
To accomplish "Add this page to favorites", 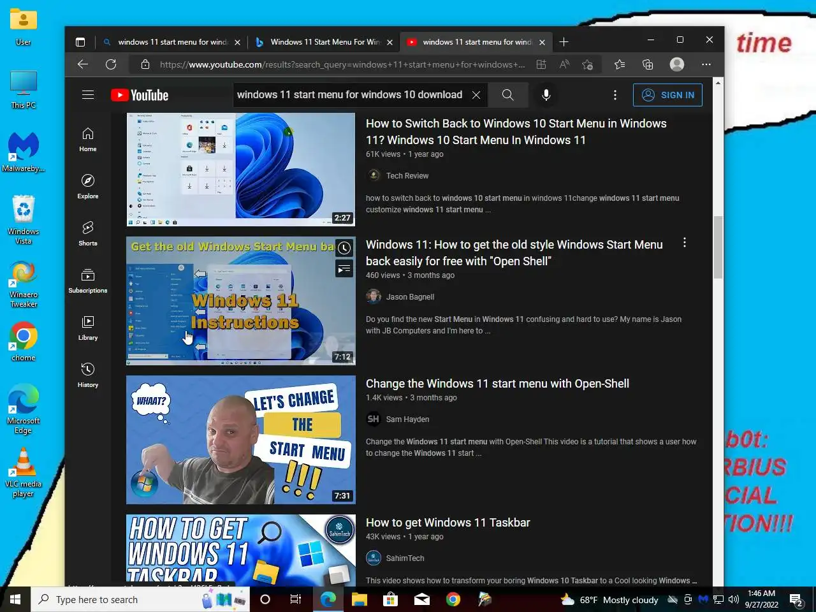I will (588, 64).
